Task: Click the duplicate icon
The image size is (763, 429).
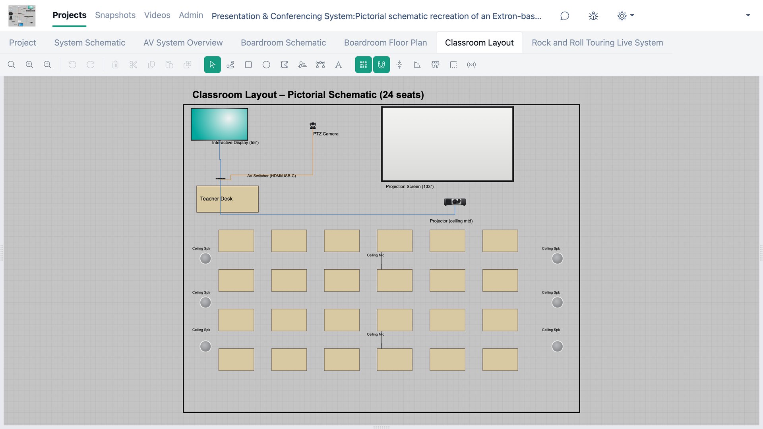Action: click(187, 65)
